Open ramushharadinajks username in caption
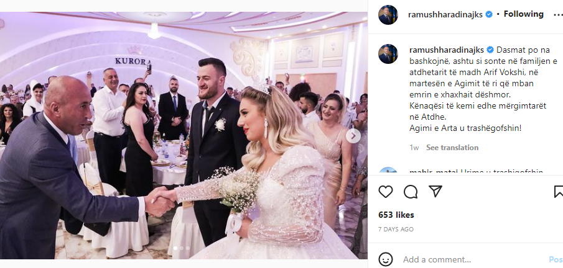 tap(446, 50)
